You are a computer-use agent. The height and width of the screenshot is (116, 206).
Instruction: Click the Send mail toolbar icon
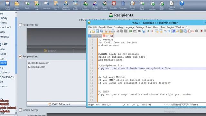coord(27,5)
